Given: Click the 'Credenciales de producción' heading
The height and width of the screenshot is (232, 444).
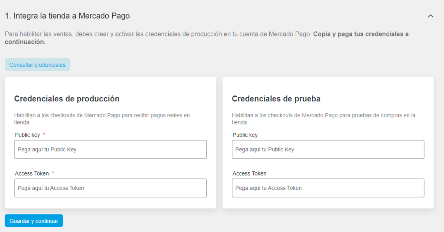Looking at the screenshot, I should (67, 98).
